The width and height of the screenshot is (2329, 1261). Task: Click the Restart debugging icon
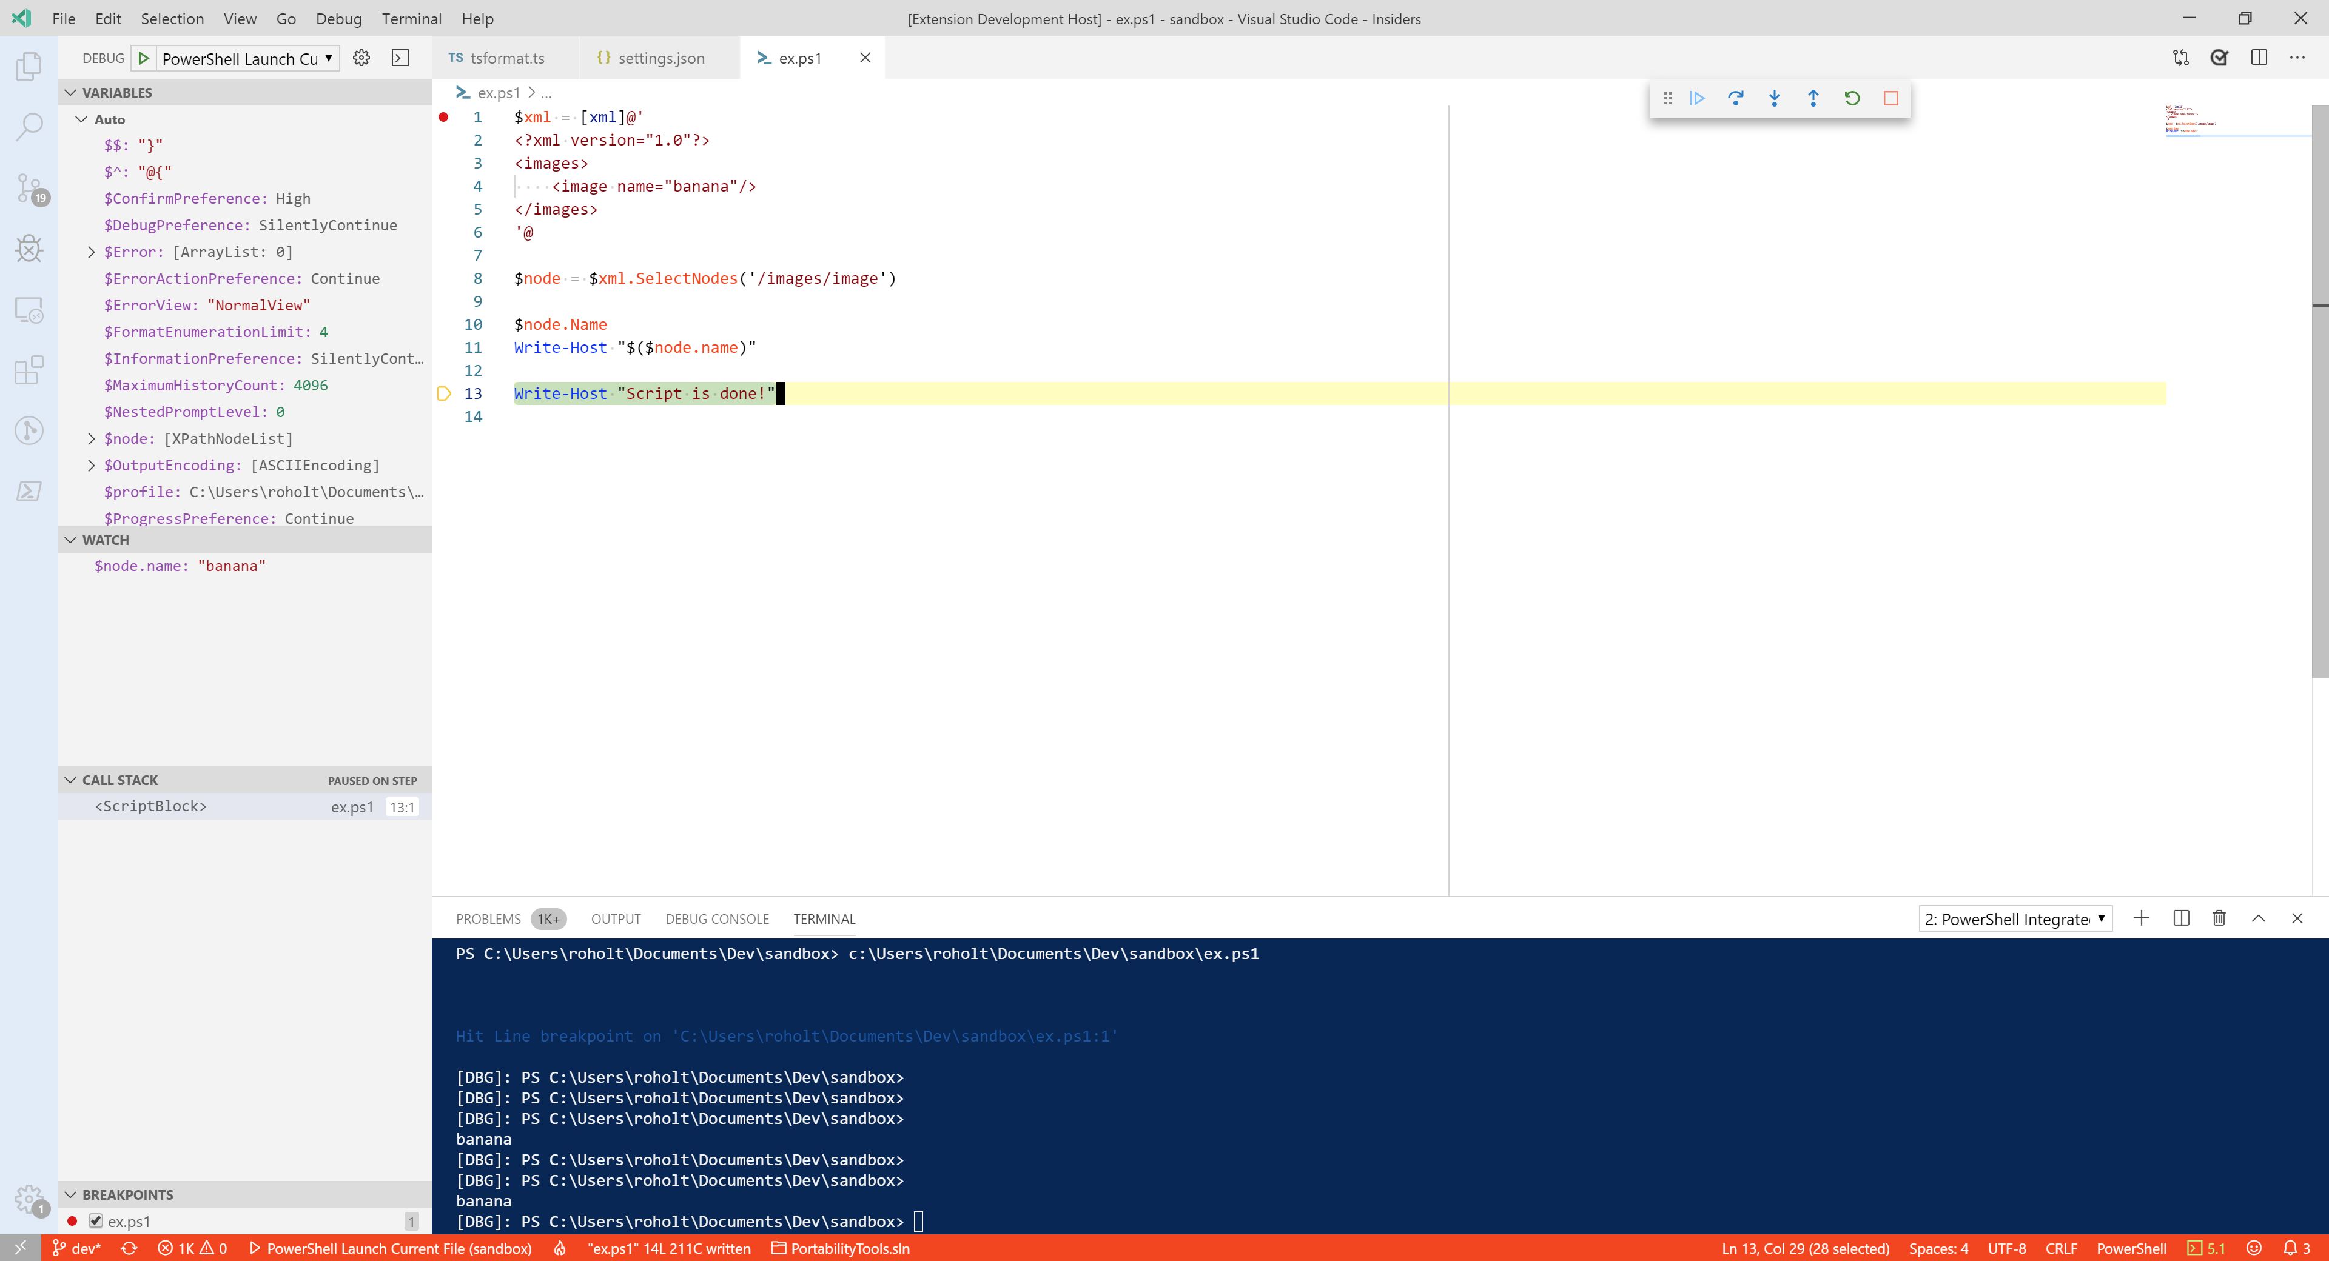pyautogui.click(x=1852, y=98)
